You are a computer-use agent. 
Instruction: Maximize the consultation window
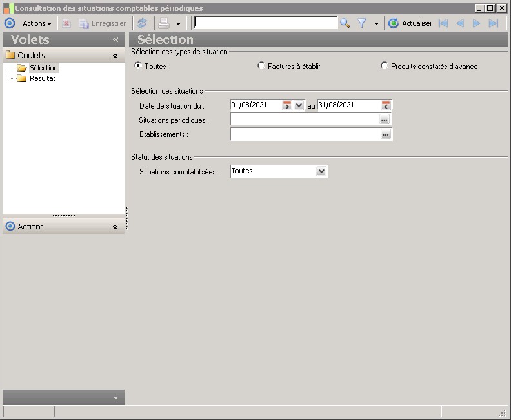tap(490, 8)
